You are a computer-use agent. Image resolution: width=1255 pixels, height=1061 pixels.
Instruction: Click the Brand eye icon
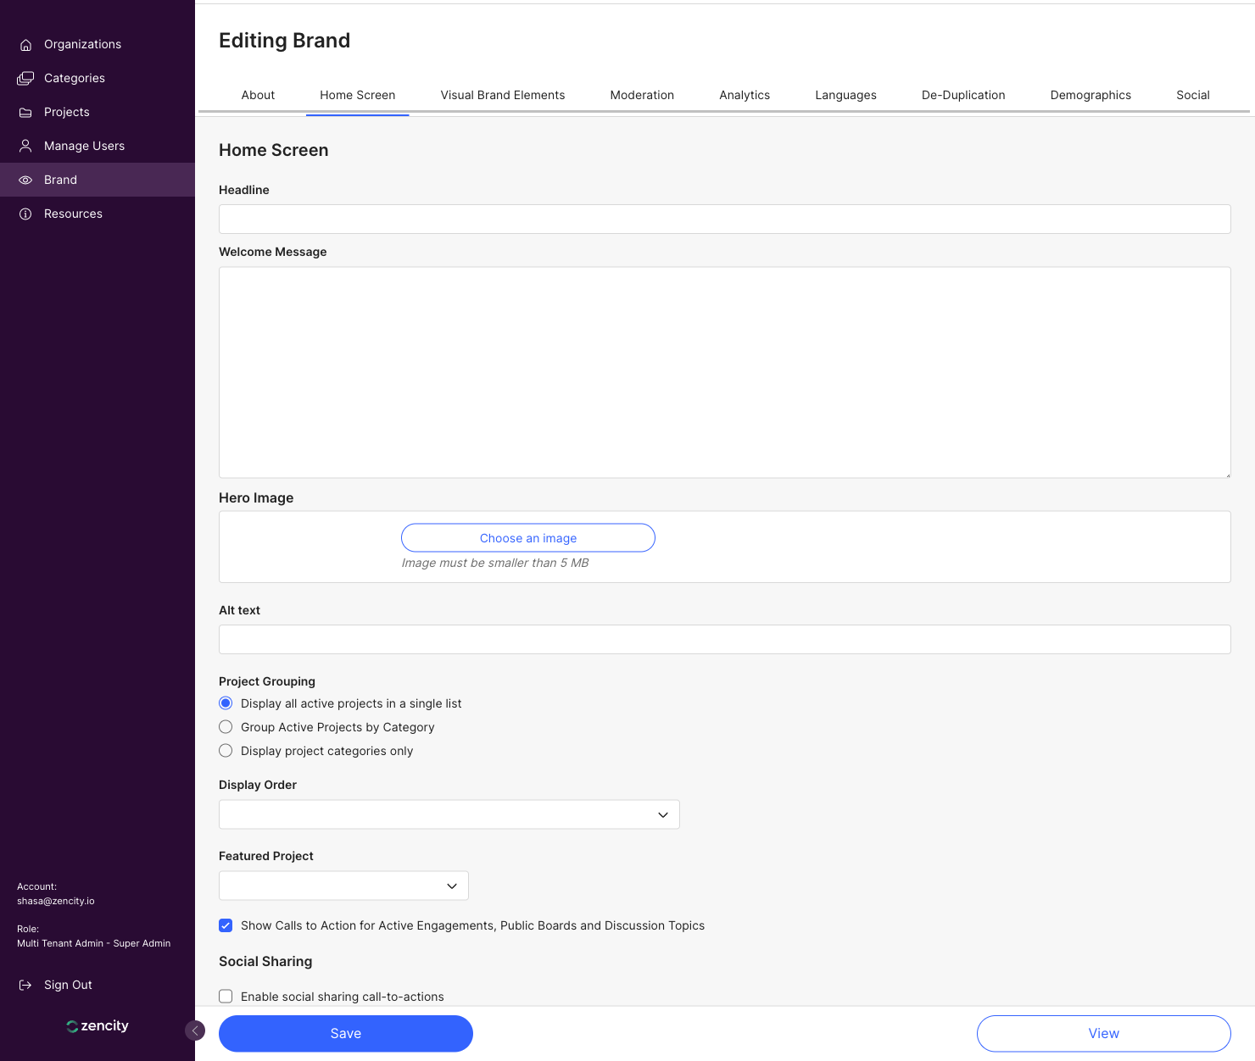pos(25,180)
